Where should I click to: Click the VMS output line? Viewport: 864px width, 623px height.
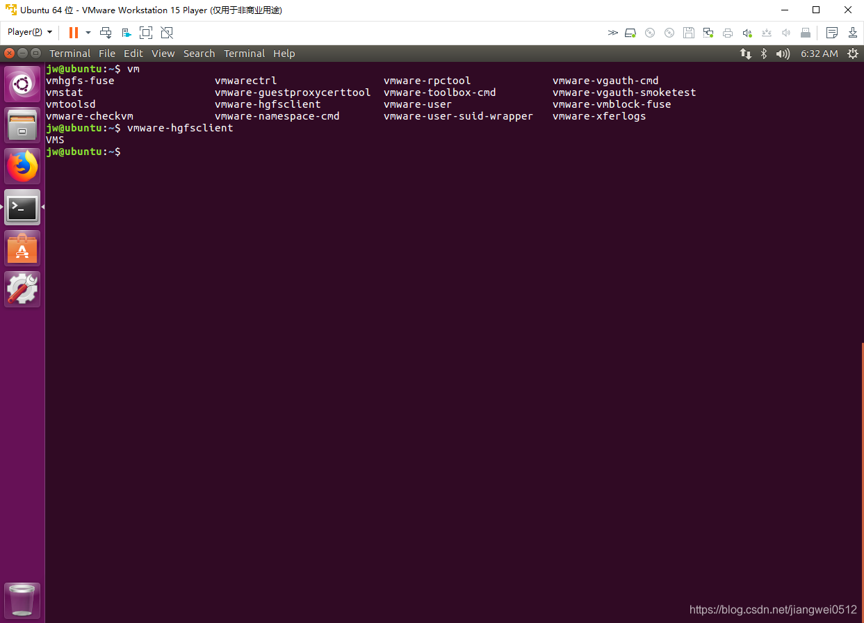coord(55,140)
